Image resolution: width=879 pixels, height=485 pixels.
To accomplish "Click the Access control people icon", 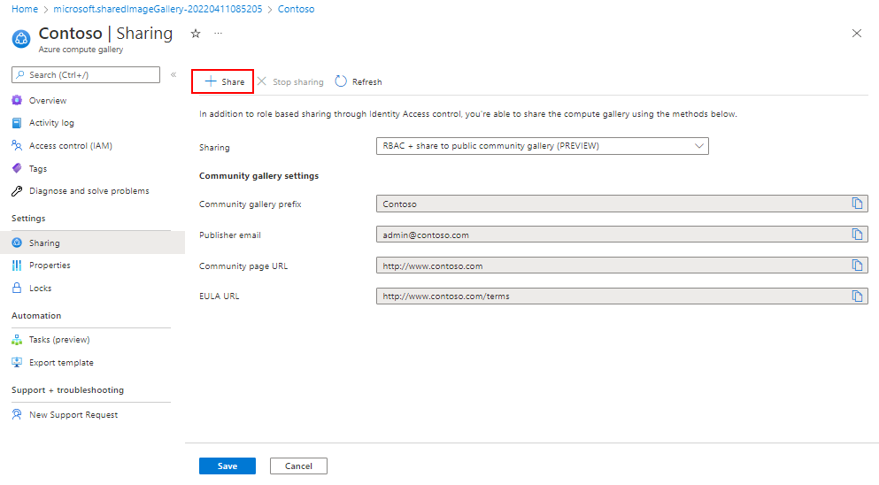I will pyautogui.click(x=17, y=145).
